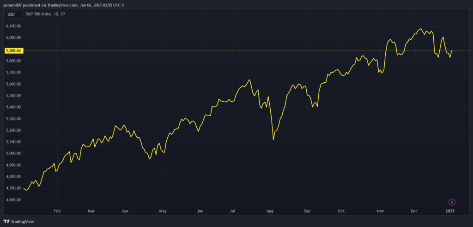Viewport: 473px width, 227px height.
Task: Select the Feb label on time axis
Action: (57, 211)
